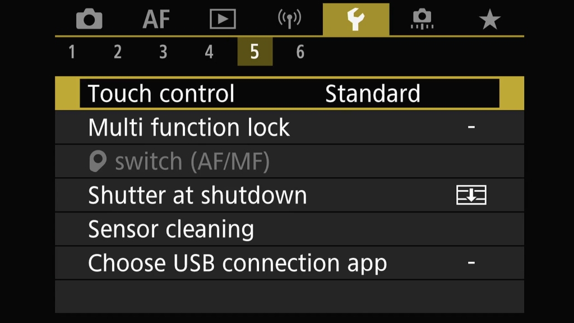Select setup page 6
Image resolution: width=574 pixels, height=323 pixels.
point(300,52)
